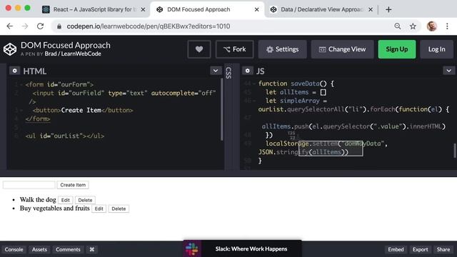Open a new browser tab
Viewport: 457px width, 257px height.
[388, 9]
